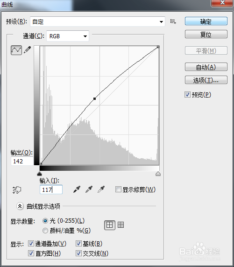Enable the 显示修剪(W) checkbox
Image resolution: width=234 pixels, height=267 pixels.
[x=118, y=190]
